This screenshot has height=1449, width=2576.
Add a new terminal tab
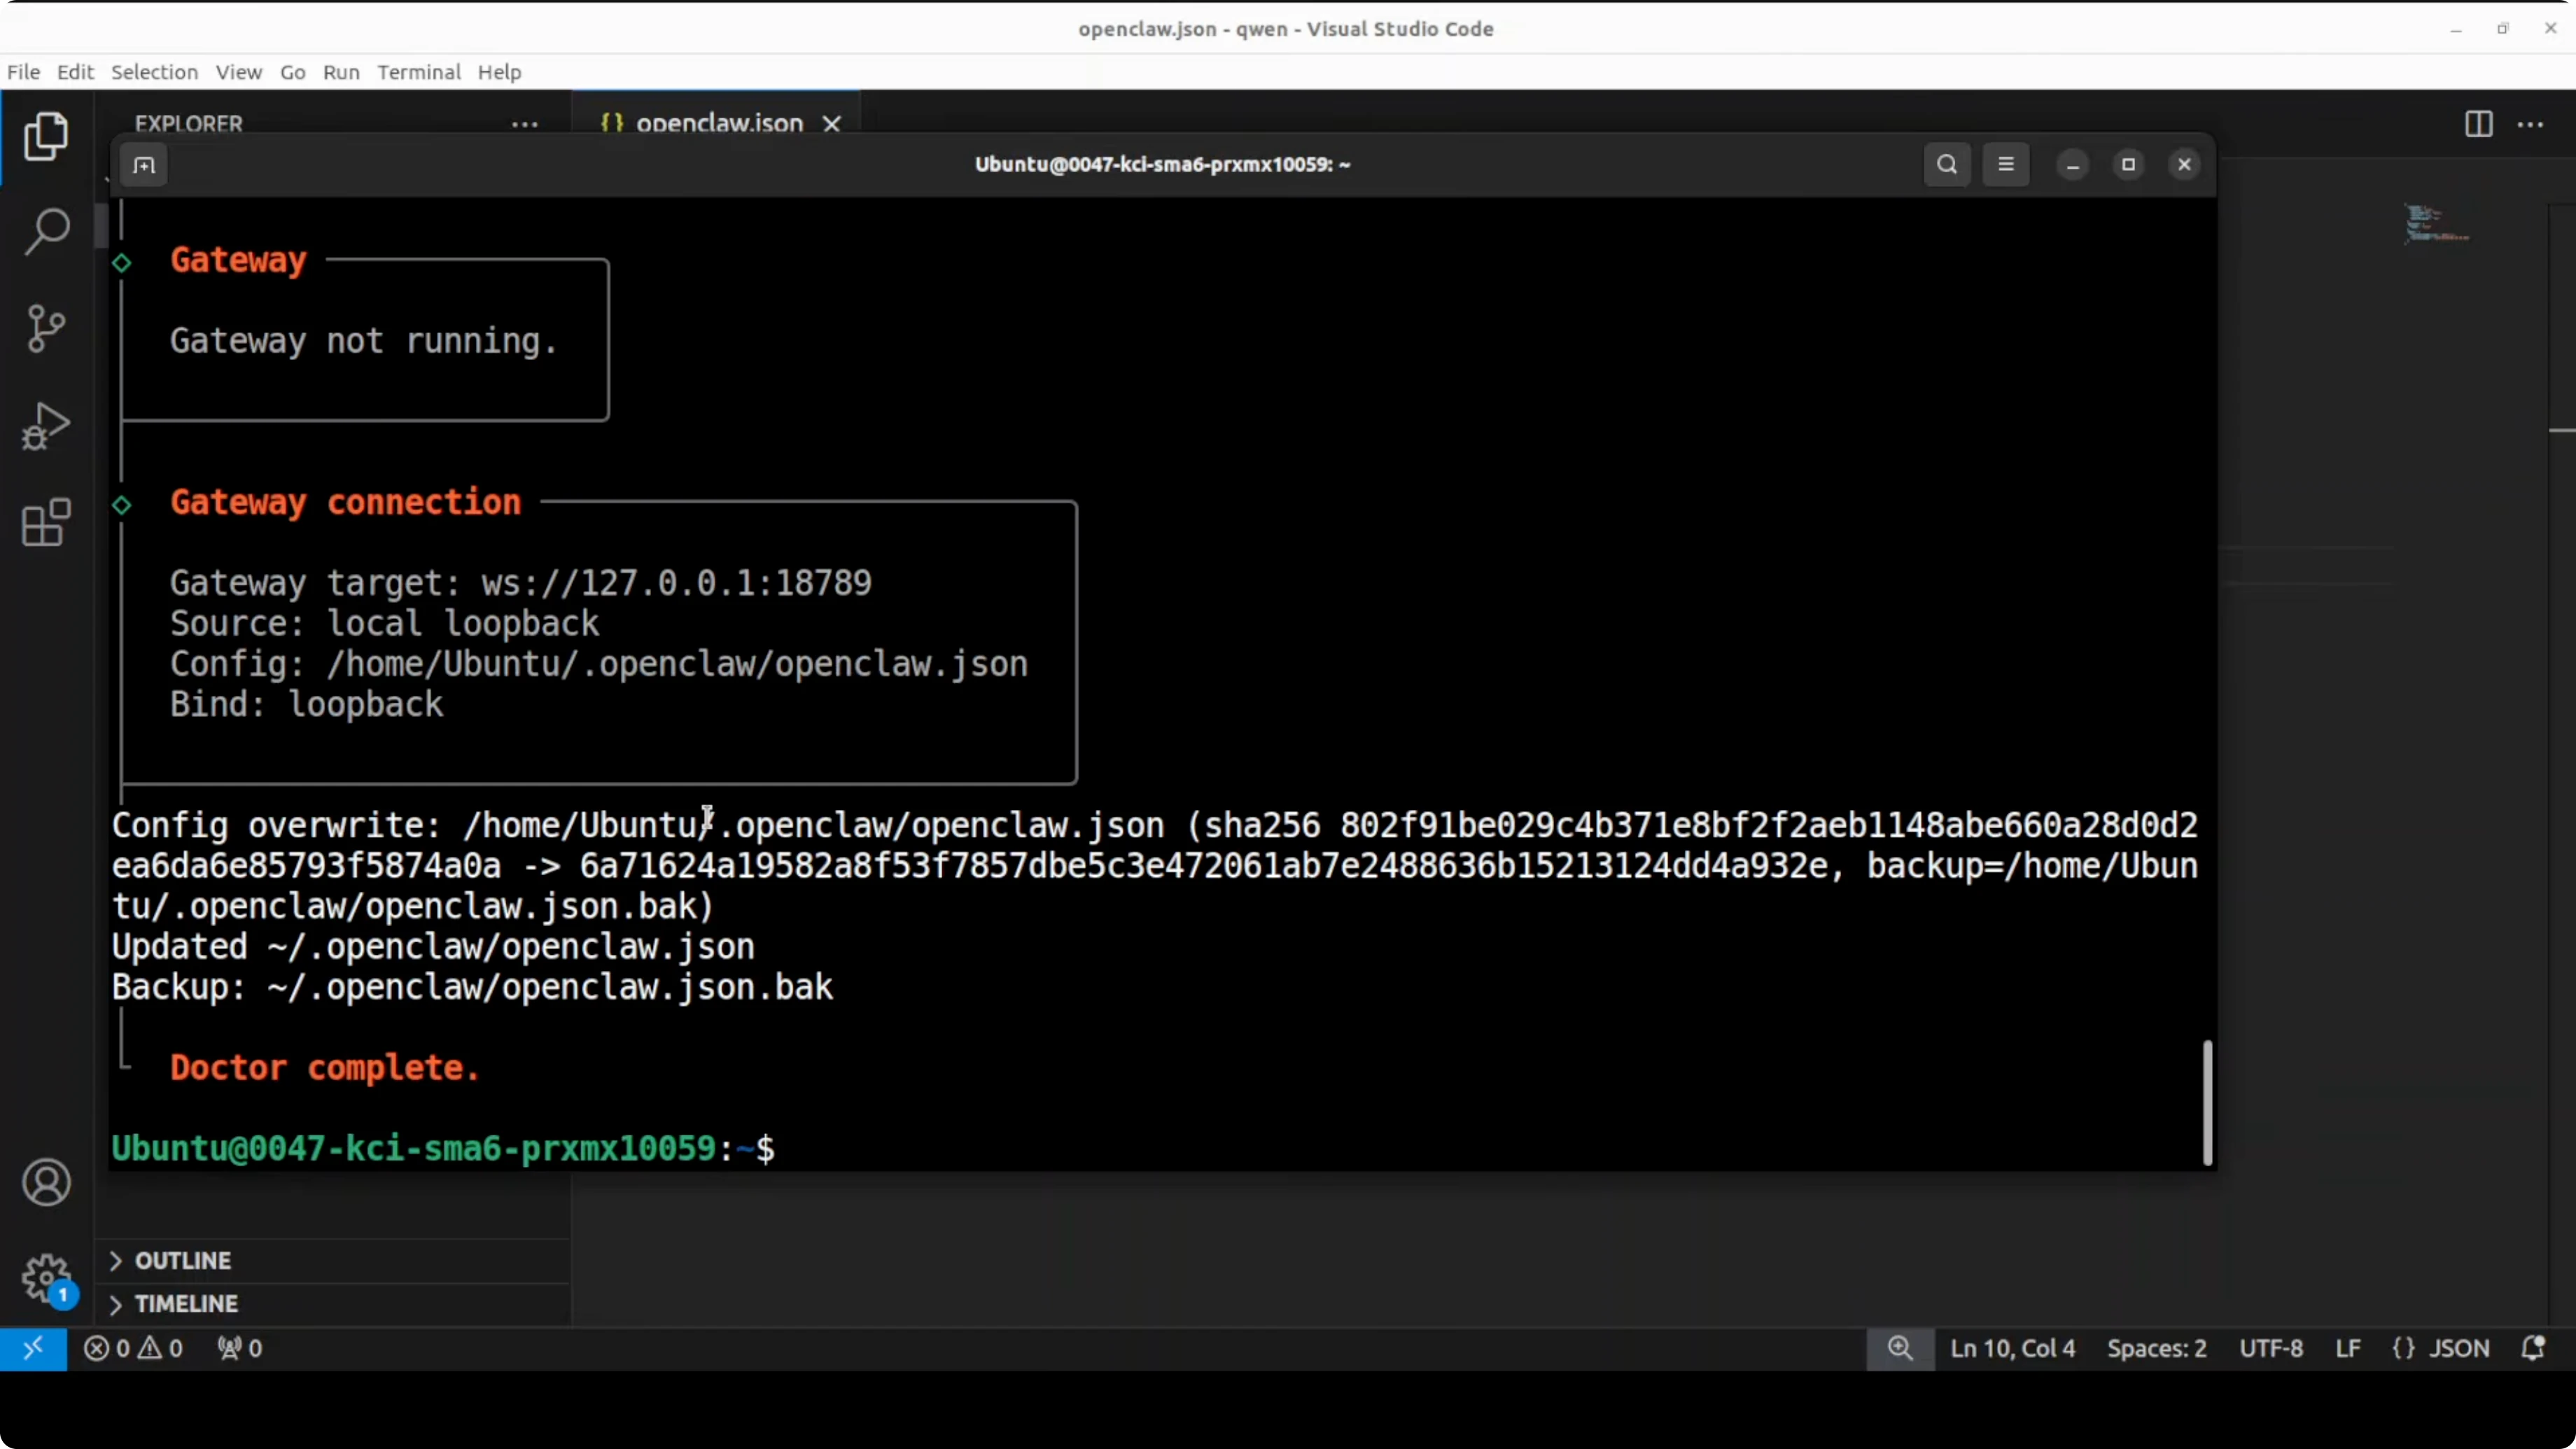(x=144, y=165)
